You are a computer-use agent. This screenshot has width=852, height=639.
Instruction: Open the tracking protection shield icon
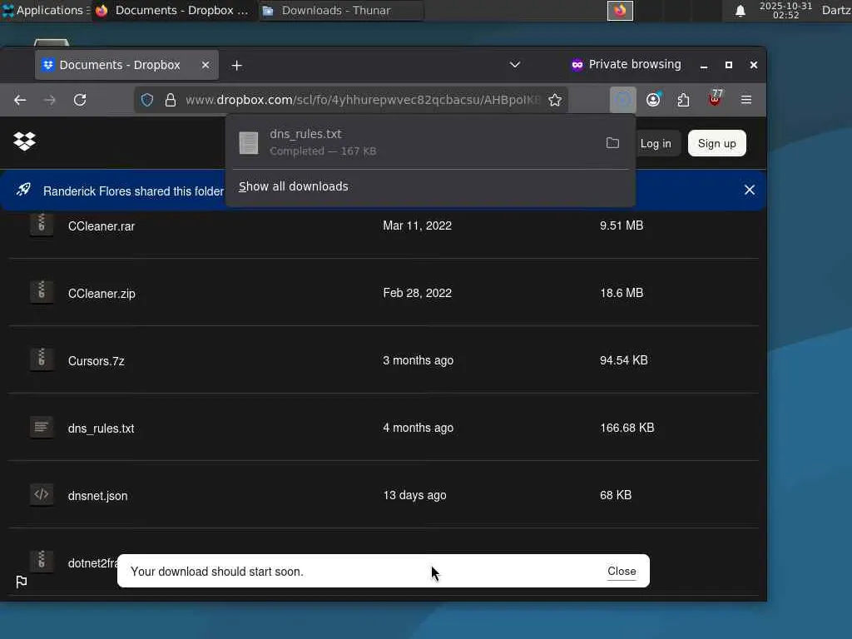(147, 100)
